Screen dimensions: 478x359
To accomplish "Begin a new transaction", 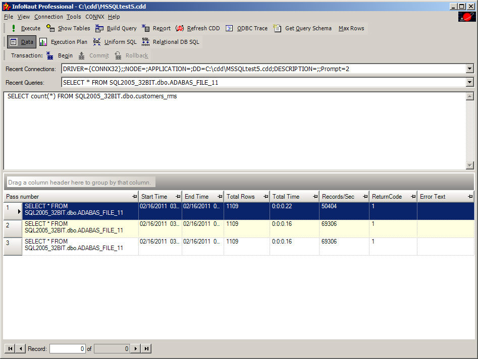I will pyautogui.click(x=60, y=56).
